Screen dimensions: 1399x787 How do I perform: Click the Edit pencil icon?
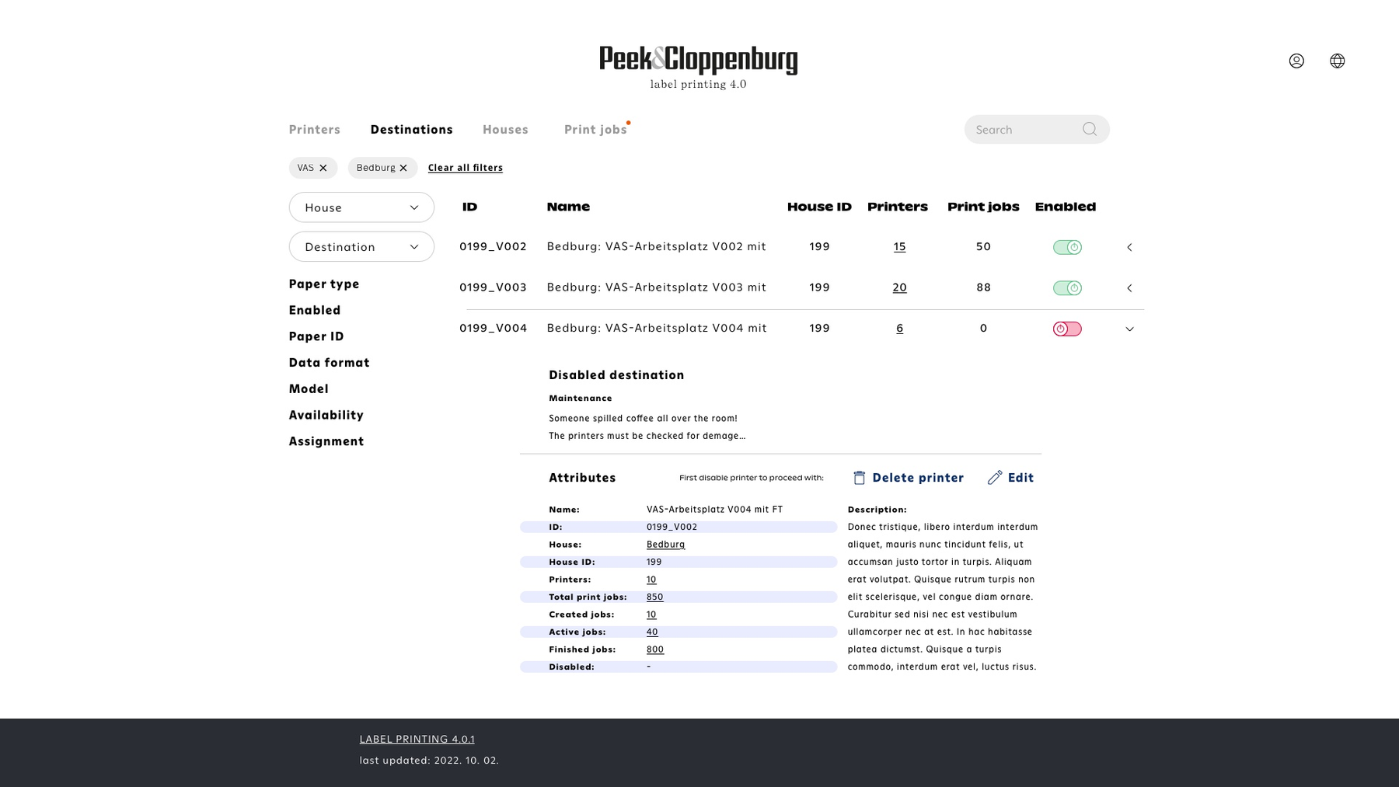click(x=995, y=478)
